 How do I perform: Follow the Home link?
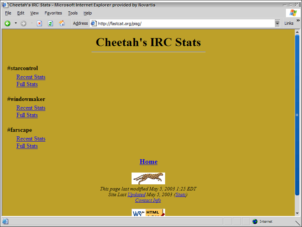tap(148, 161)
